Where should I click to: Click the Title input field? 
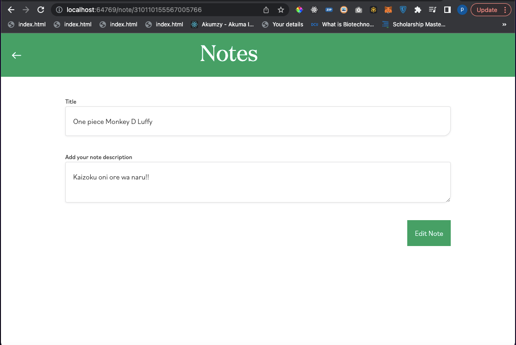(x=258, y=121)
